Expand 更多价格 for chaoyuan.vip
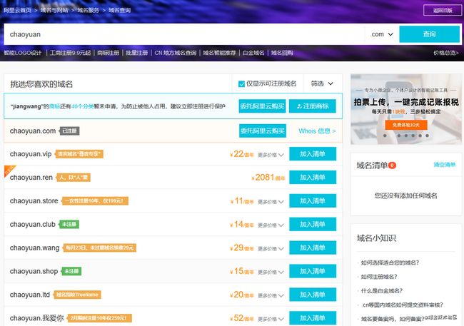 271,155
